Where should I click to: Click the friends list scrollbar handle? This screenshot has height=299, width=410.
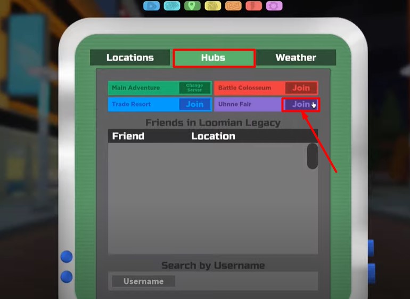coord(312,156)
